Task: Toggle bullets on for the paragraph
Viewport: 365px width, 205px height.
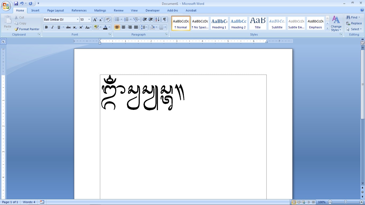Action: (x=117, y=19)
